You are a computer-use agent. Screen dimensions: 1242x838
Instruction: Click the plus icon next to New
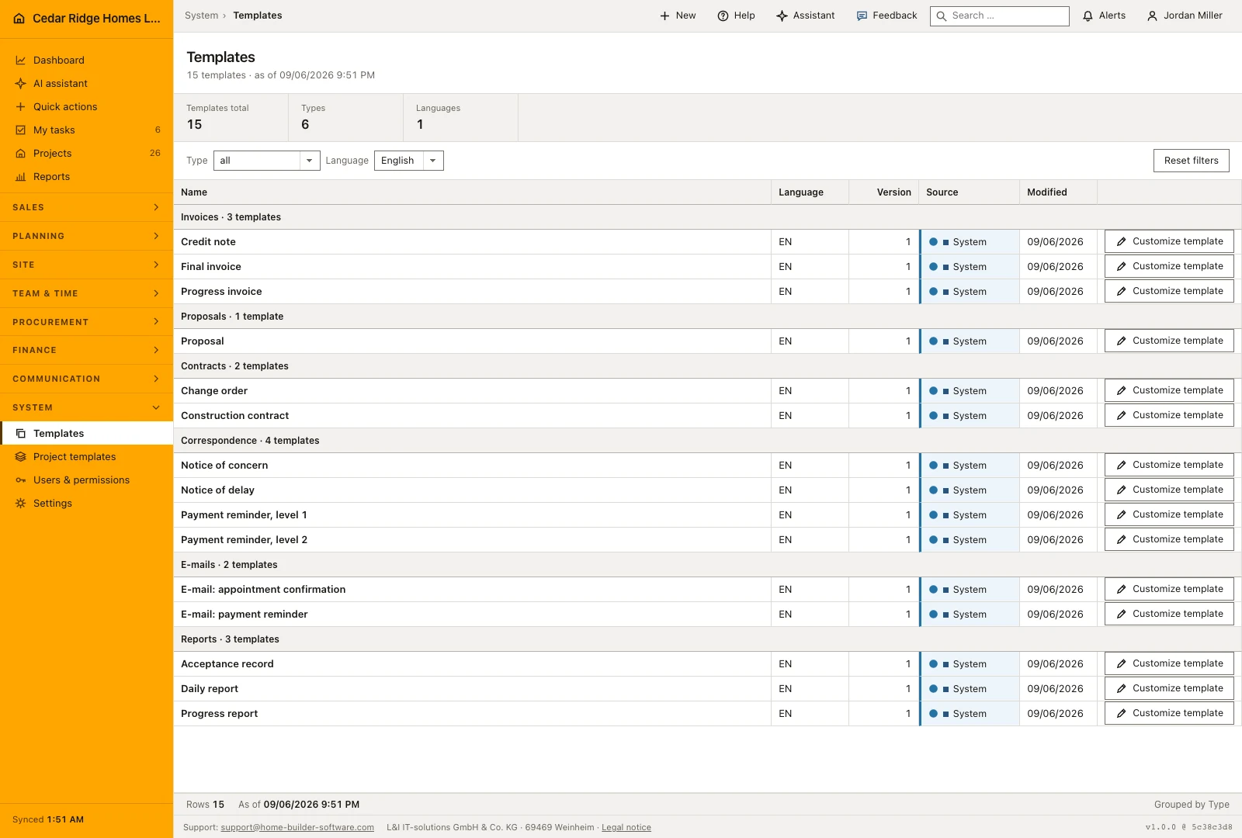pyautogui.click(x=664, y=16)
